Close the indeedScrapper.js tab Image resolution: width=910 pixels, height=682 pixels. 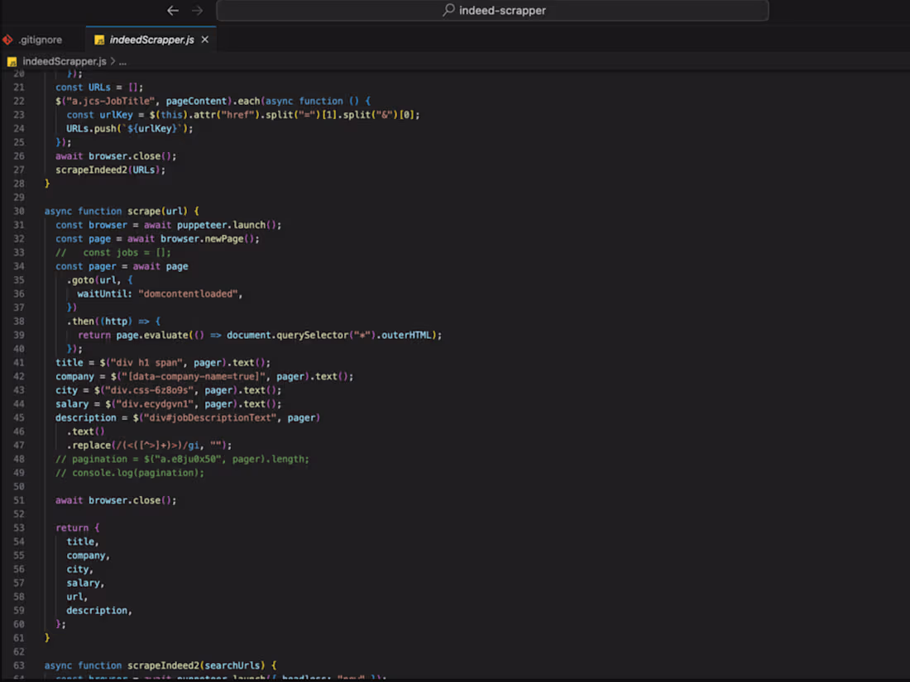[204, 40]
